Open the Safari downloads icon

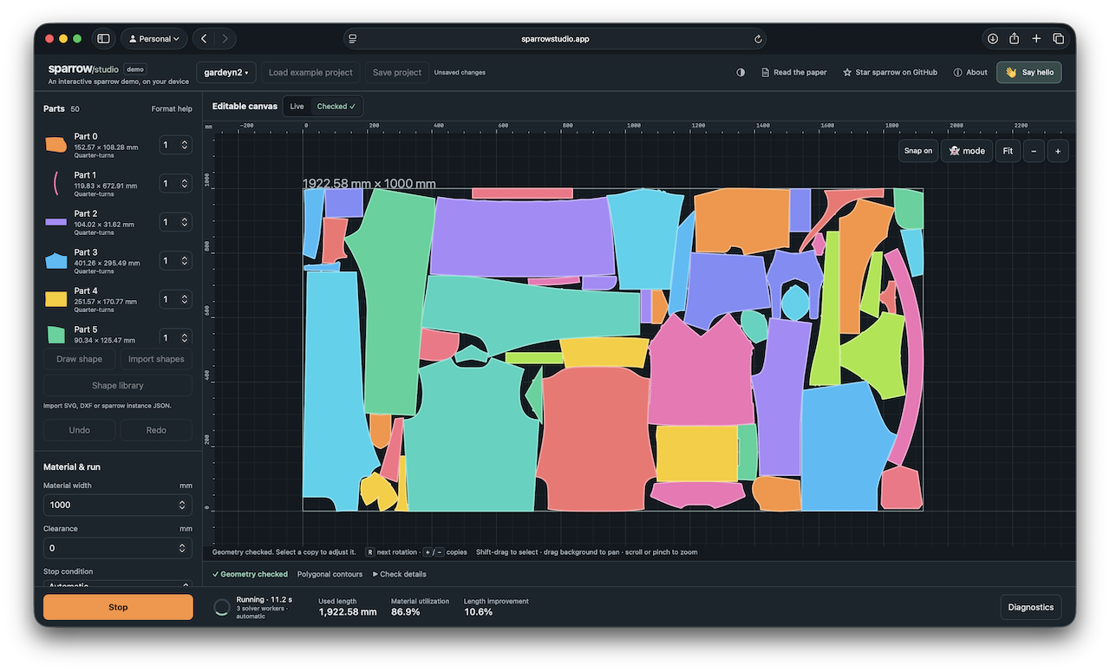(x=993, y=39)
